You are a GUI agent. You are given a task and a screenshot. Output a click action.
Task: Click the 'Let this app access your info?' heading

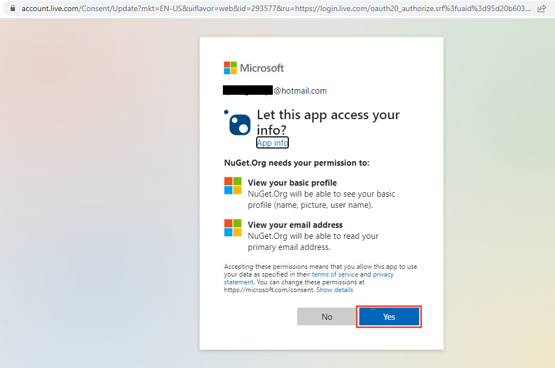click(x=328, y=122)
